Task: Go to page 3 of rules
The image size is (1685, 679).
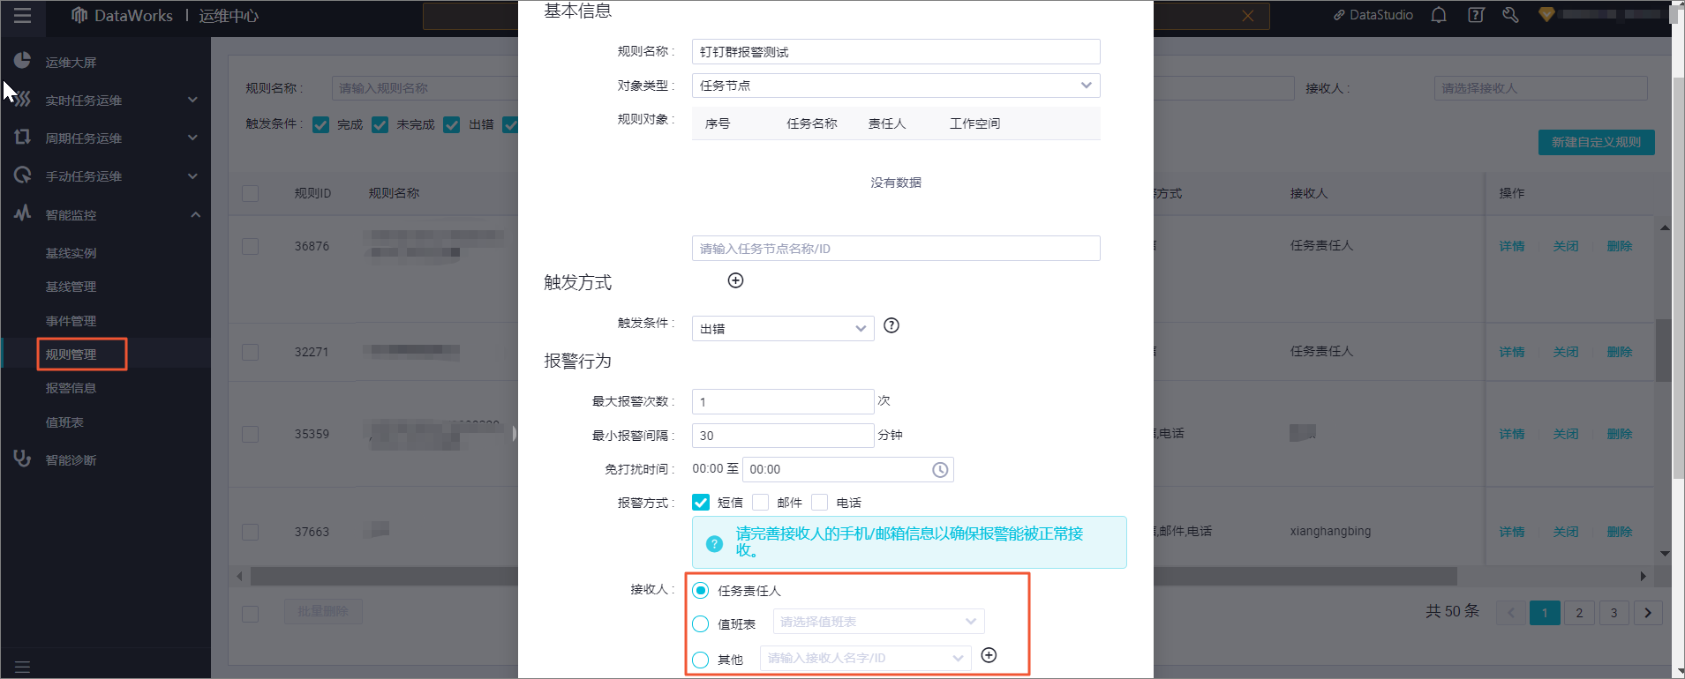Action: pyautogui.click(x=1614, y=613)
